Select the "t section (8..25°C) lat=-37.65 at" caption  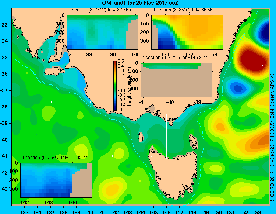(x=102, y=10)
